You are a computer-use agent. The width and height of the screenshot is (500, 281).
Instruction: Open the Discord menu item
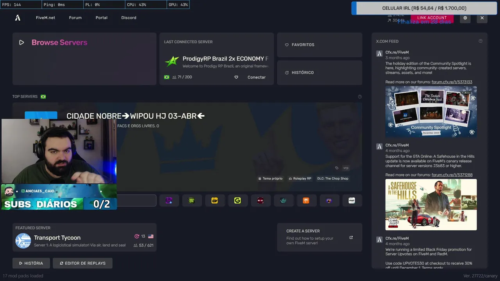click(x=129, y=18)
